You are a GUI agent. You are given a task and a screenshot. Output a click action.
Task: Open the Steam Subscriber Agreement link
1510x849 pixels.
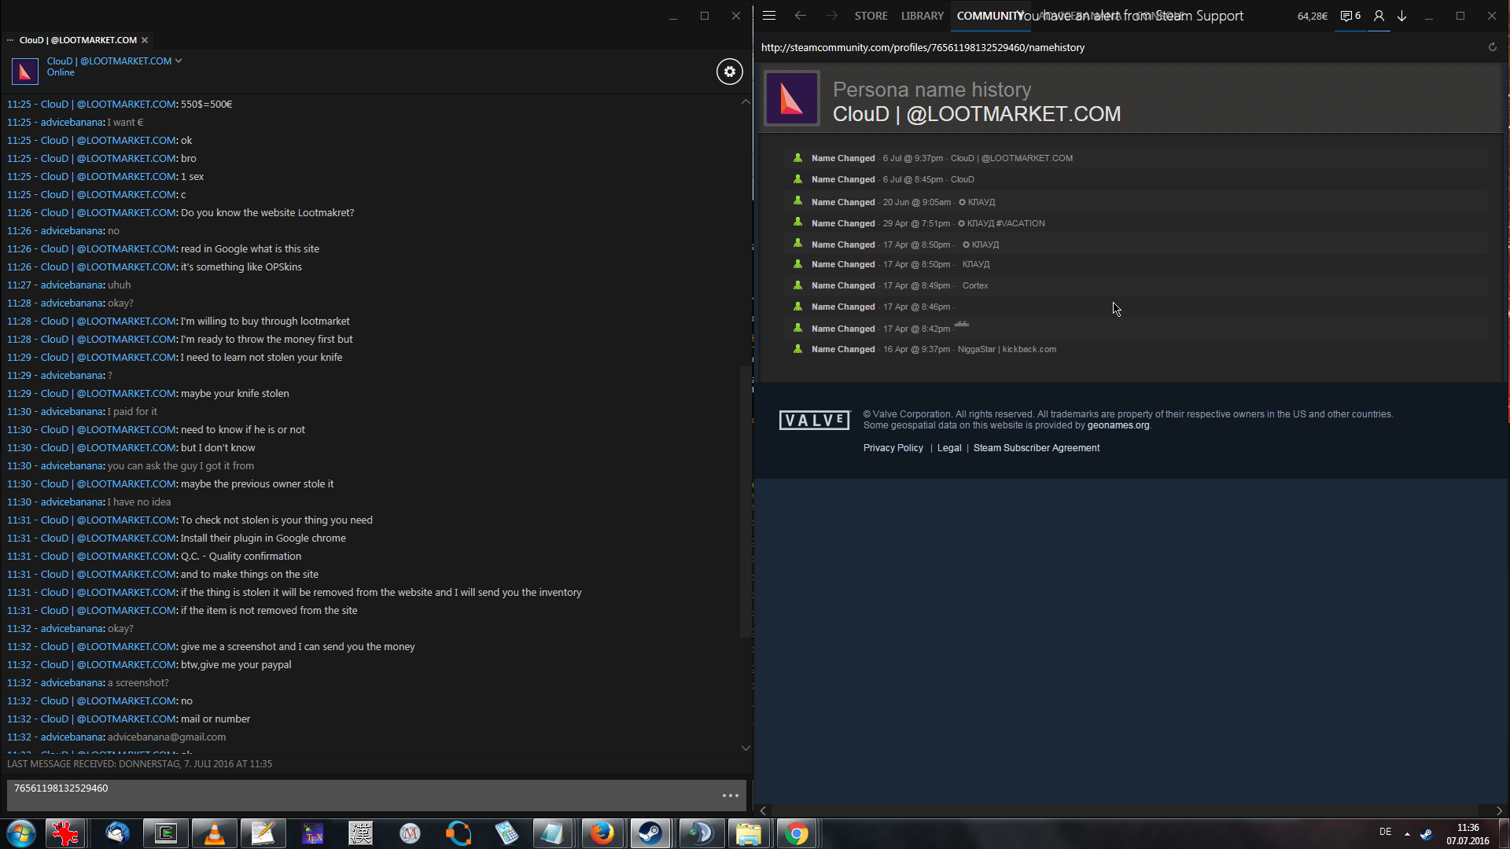[1036, 448]
